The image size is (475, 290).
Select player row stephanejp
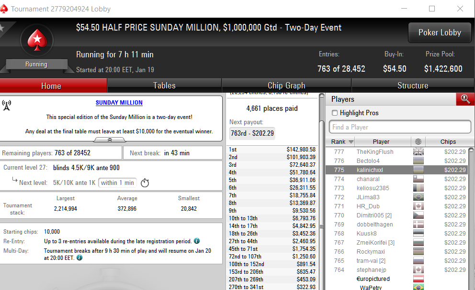click(x=396, y=270)
